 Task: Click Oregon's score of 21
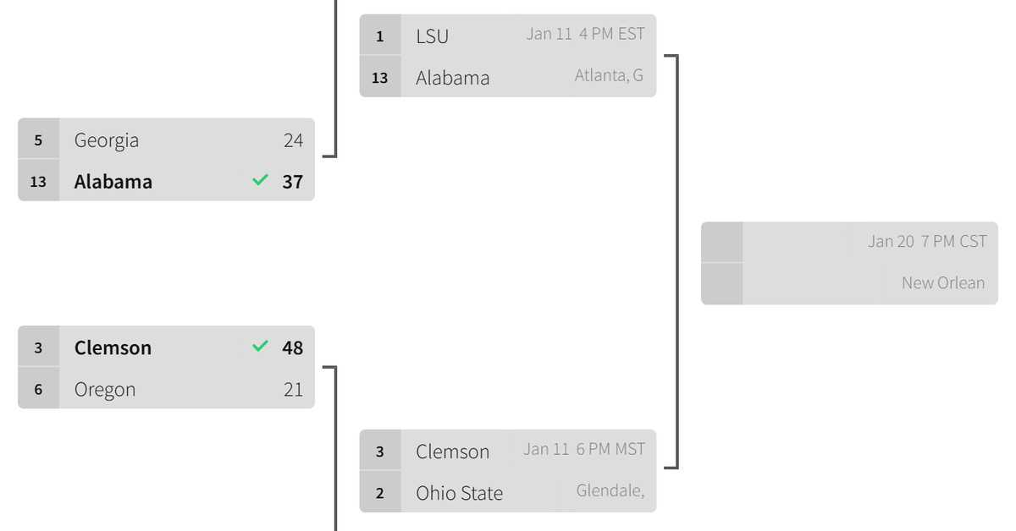(293, 390)
